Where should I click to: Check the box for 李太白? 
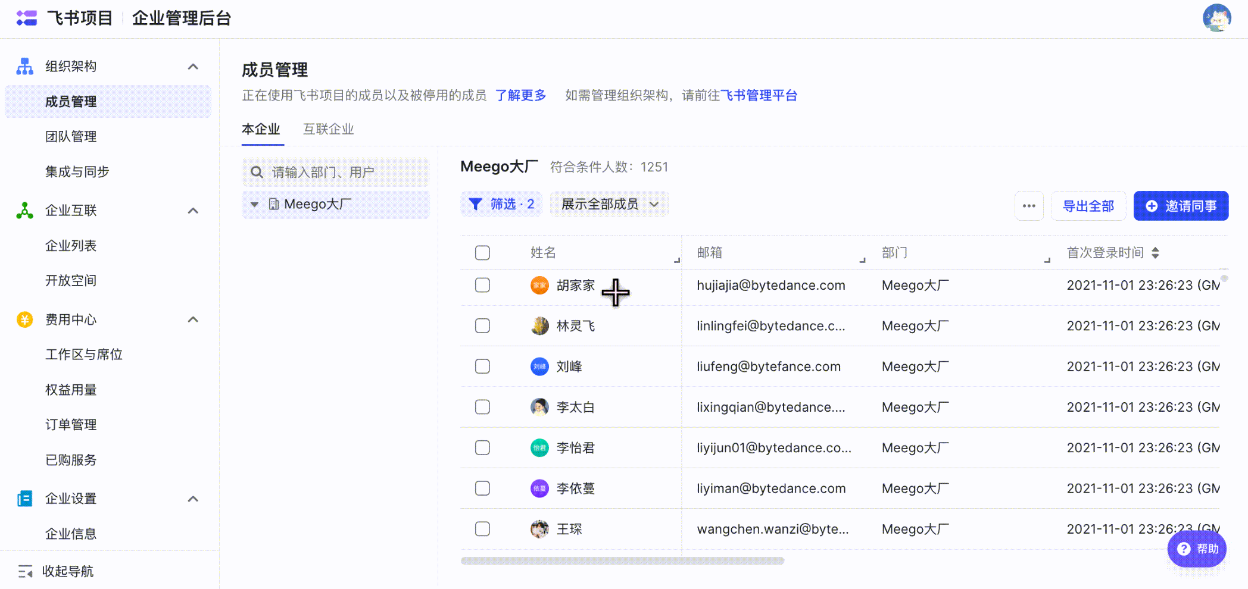(x=482, y=407)
